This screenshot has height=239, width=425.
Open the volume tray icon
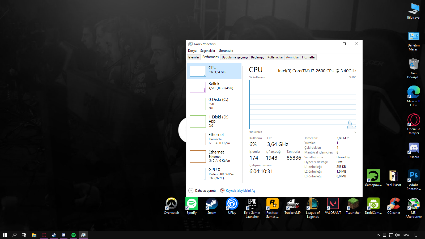(x=397, y=235)
